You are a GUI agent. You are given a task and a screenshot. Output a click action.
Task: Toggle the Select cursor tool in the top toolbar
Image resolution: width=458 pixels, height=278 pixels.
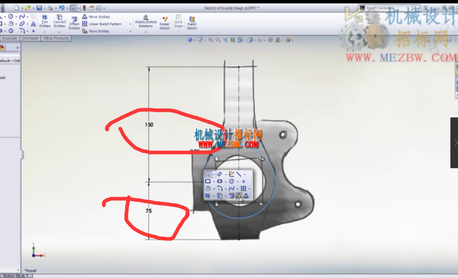(73, 8)
